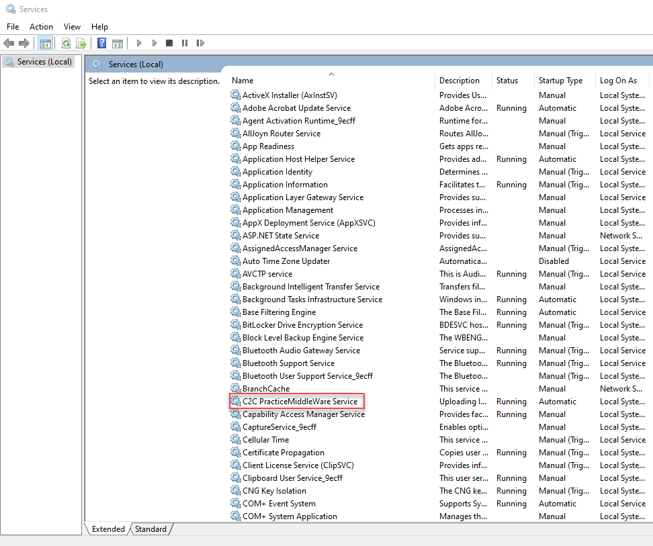Select Application Layer Gateway Service name

[x=303, y=197]
